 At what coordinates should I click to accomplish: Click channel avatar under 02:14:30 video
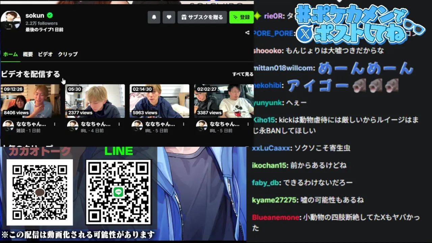click(137, 126)
